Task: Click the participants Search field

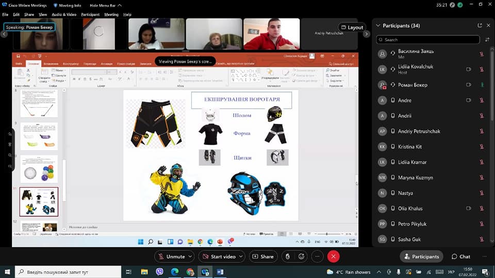Action: (428, 40)
